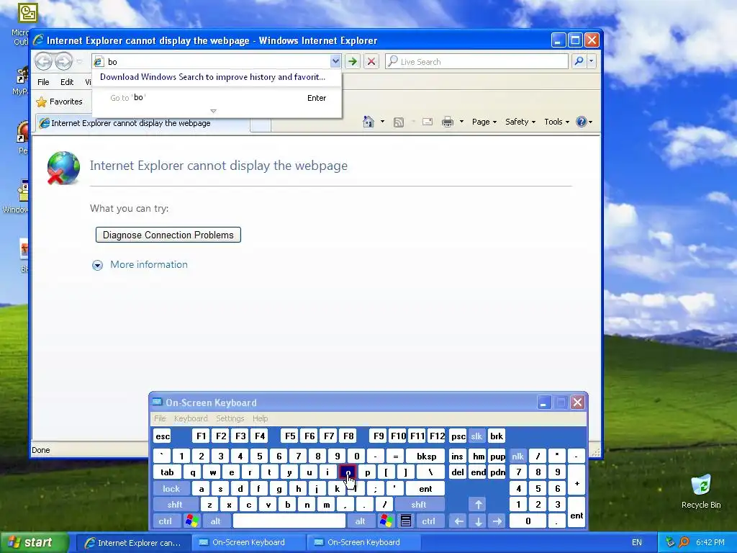
Task: Toggle the left ctrl key
Action: pos(165,521)
